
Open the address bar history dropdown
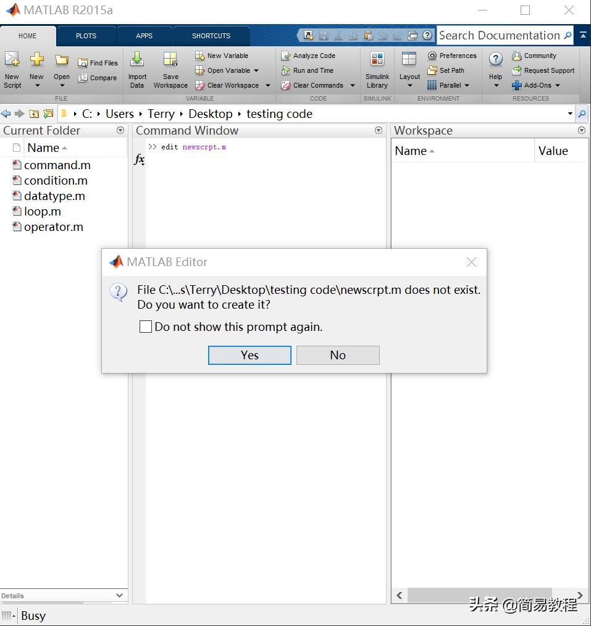pyautogui.click(x=570, y=114)
